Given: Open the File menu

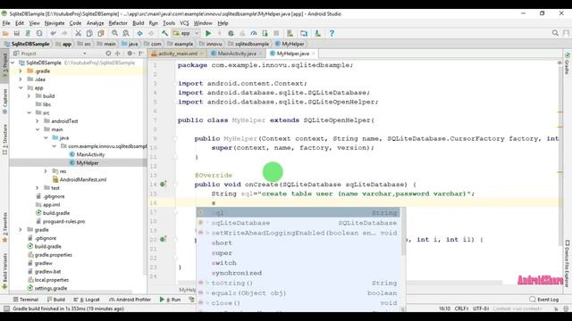Looking at the screenshot, I should click(x=6, y=23).
